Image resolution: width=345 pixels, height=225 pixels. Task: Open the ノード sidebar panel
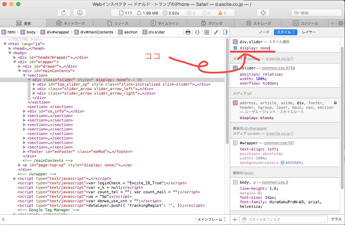264,32
